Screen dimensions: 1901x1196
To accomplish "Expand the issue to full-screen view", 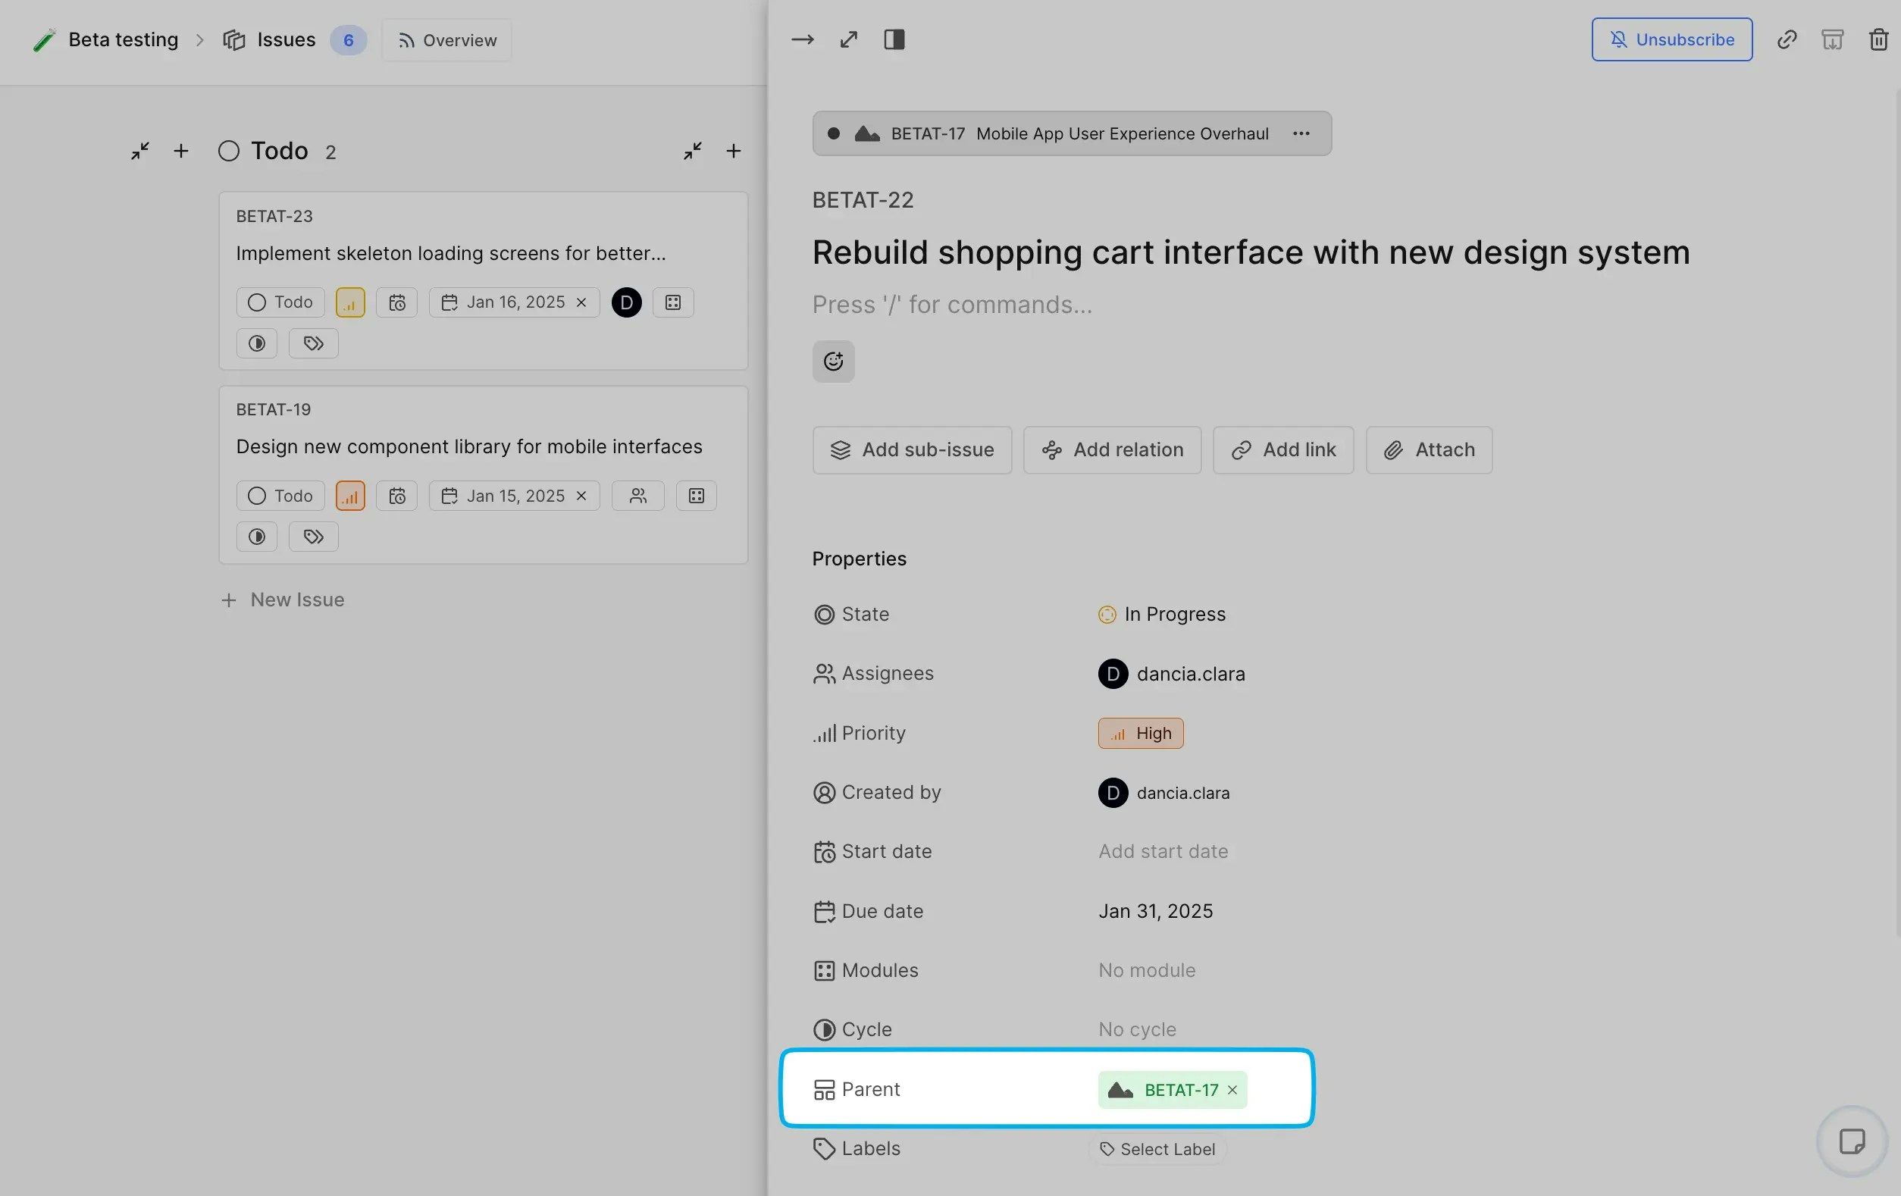I will [x=849, y=39].
